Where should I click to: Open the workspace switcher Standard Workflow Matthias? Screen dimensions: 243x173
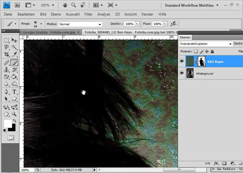192,5
